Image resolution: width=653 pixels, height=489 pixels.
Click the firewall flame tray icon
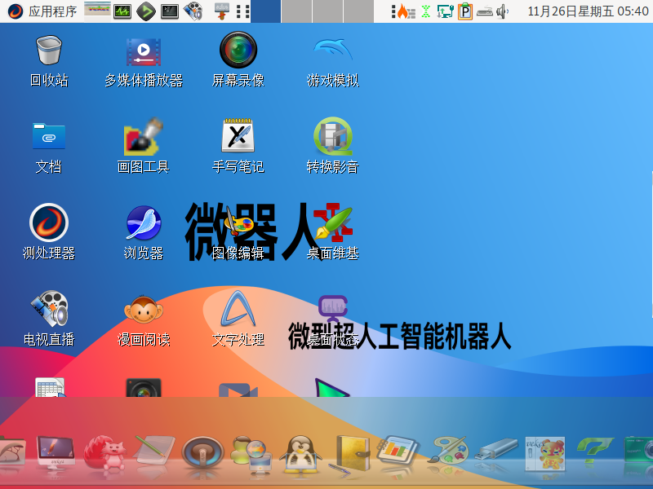pos(406,11)
